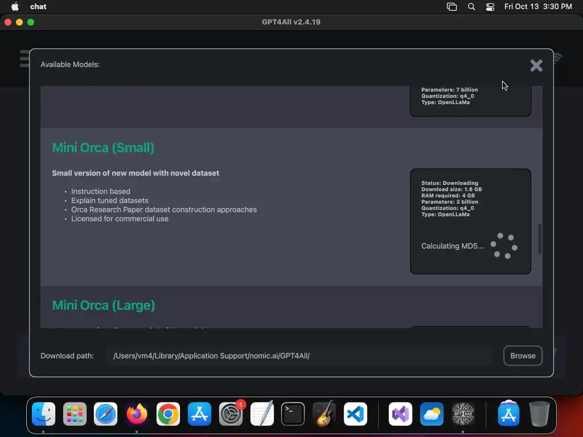Open Safari from the Dock
The width and height of the screenshot is (583, 437).
105,414
